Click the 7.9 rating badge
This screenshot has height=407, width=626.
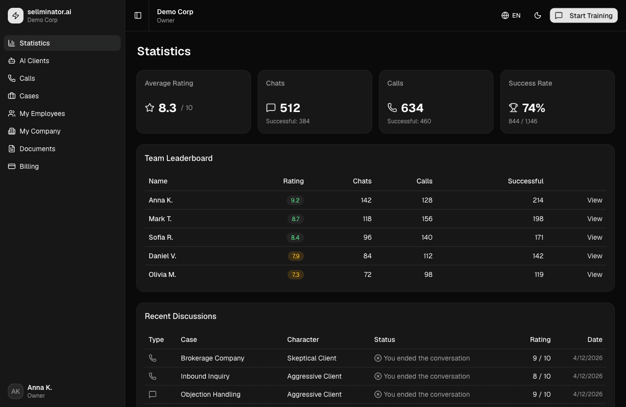[295, 256]
